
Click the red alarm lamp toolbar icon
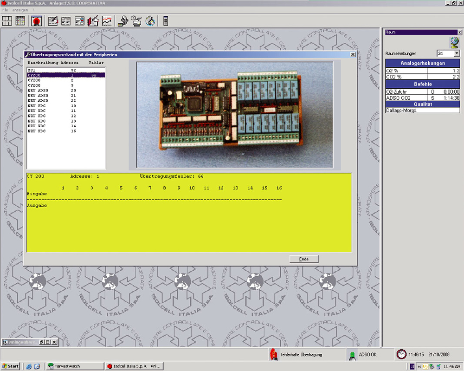(x=36, y=20)
